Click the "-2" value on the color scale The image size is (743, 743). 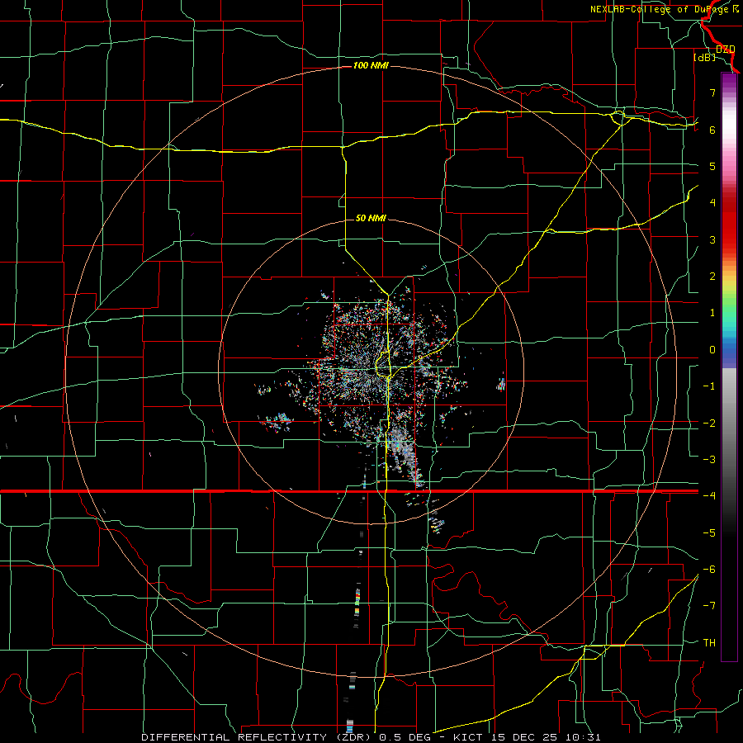click(x=709, y=423)
